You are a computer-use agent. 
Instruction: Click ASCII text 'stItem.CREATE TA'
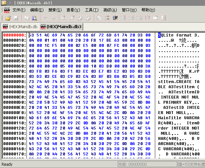tap(179, 82)
